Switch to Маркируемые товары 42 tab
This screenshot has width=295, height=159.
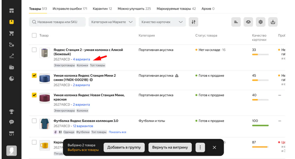point(176,9)
